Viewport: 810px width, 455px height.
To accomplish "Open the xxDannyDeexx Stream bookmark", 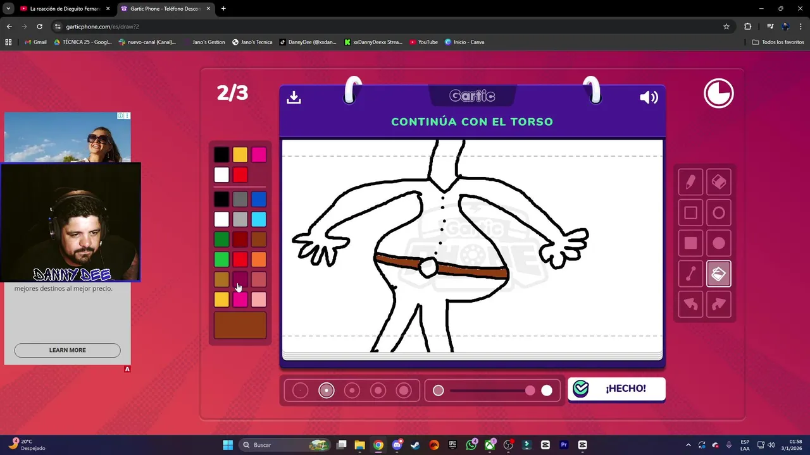I will pyautogui.click(x=373, y=42).
